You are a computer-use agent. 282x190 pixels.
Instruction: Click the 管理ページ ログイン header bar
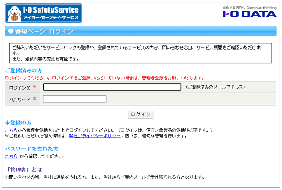(141, 32)
